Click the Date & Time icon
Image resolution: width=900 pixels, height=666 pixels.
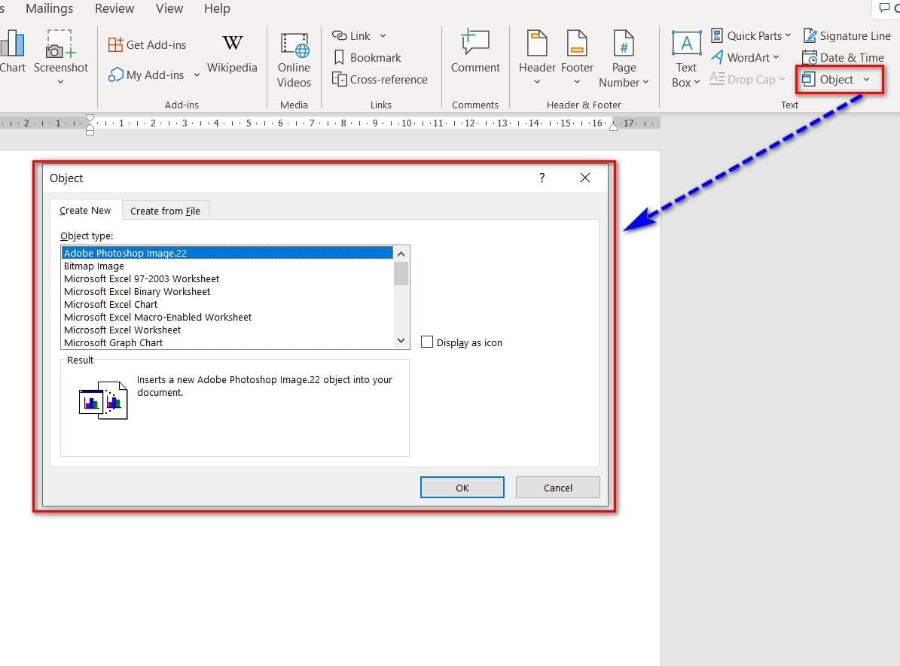[x=810, y=58]
